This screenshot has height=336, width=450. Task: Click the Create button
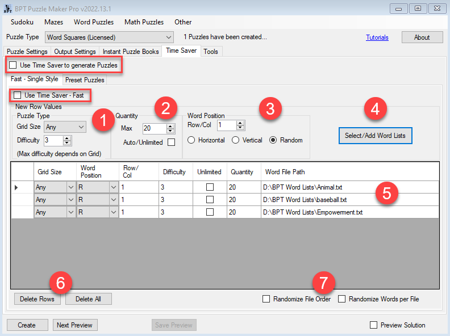pyautogui.click(x=27, y=325)
